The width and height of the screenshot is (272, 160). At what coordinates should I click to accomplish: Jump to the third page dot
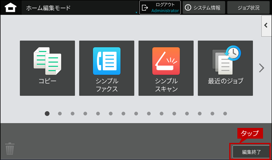[x=73, y=114]
